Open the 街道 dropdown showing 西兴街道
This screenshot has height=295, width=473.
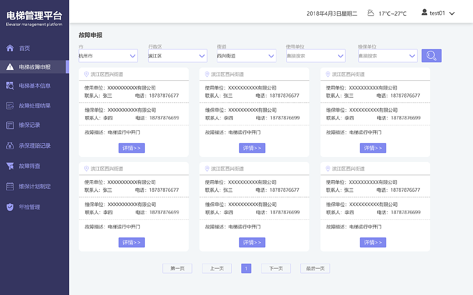pos(246,56)
